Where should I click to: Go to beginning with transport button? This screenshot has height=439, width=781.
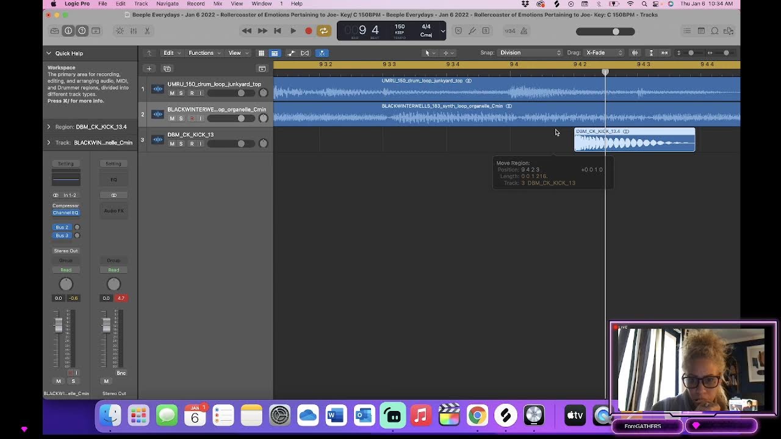click(x=278, y=30)
